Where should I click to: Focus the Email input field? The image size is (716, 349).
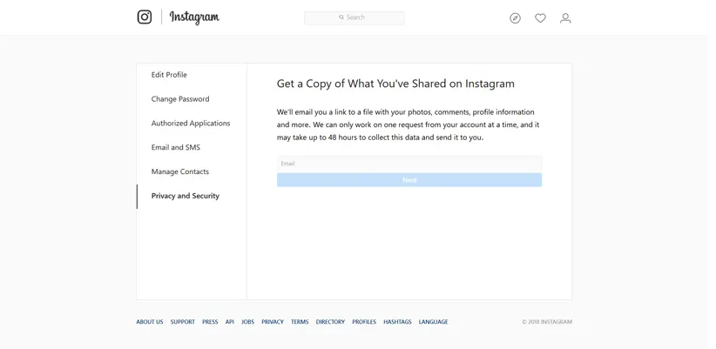point(409,164)
